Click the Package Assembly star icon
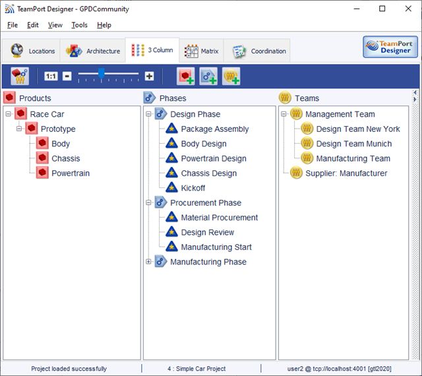 (171, 129)
